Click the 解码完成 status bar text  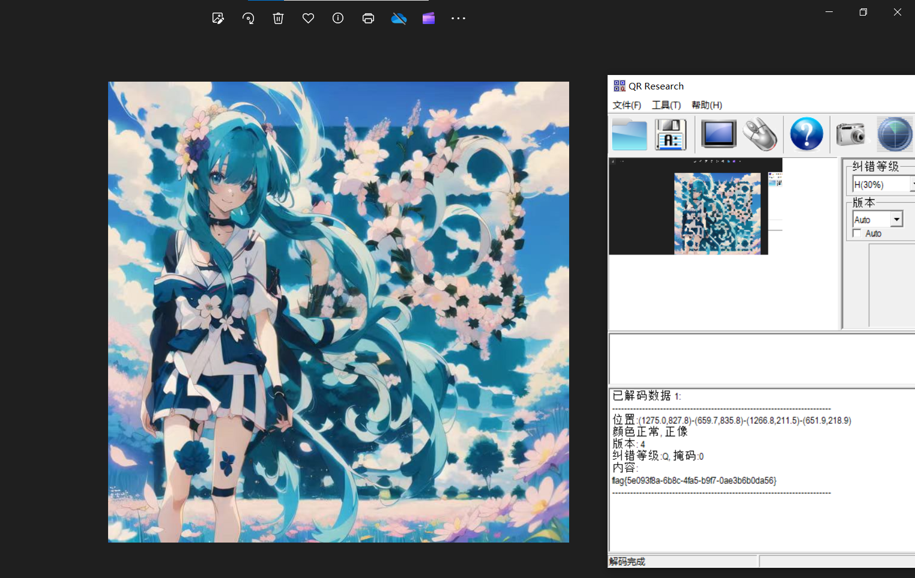627,562
